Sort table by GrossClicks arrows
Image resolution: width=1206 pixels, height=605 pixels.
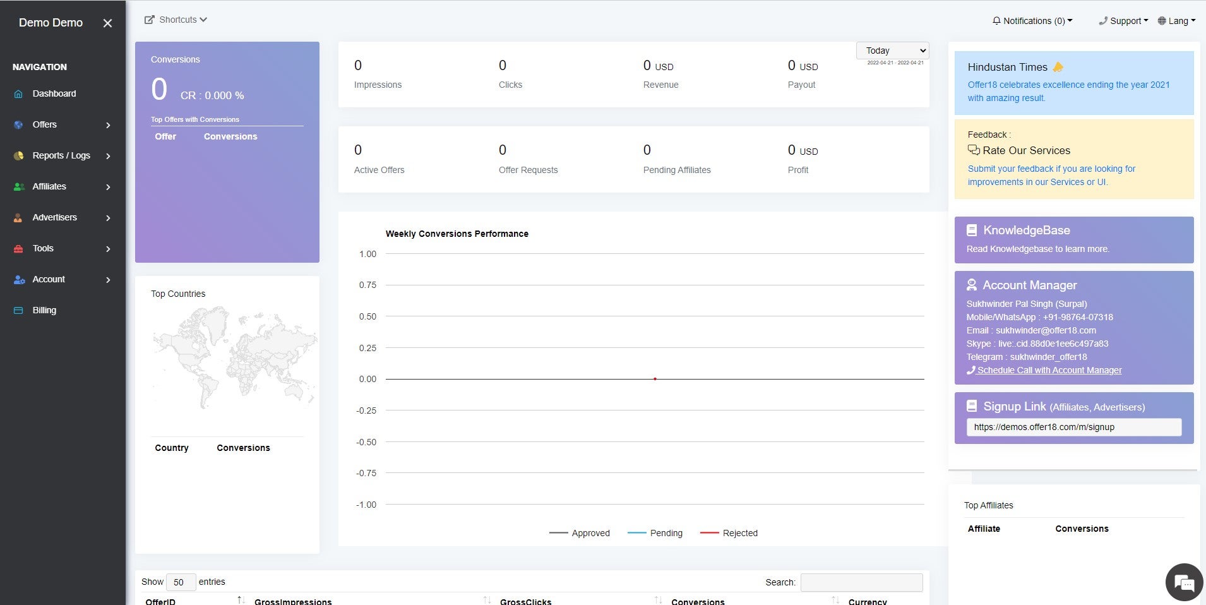pos(658,600)
